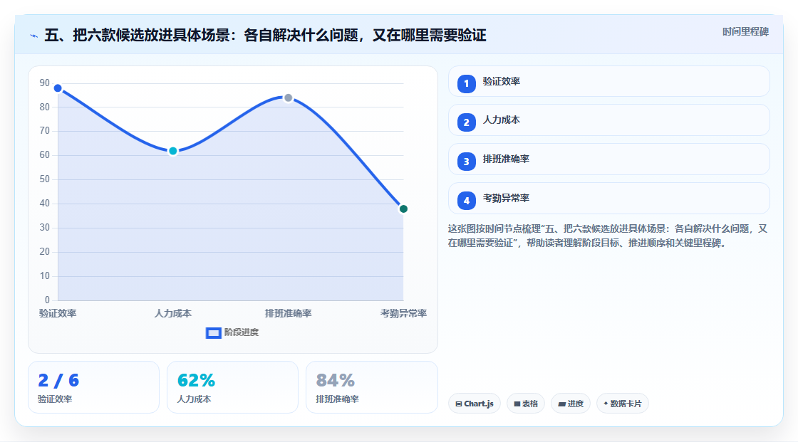Toggle the 阶段进度 legend color box
Image resolution: width=798 pixels, height=442 pixels.
[213, 333]
